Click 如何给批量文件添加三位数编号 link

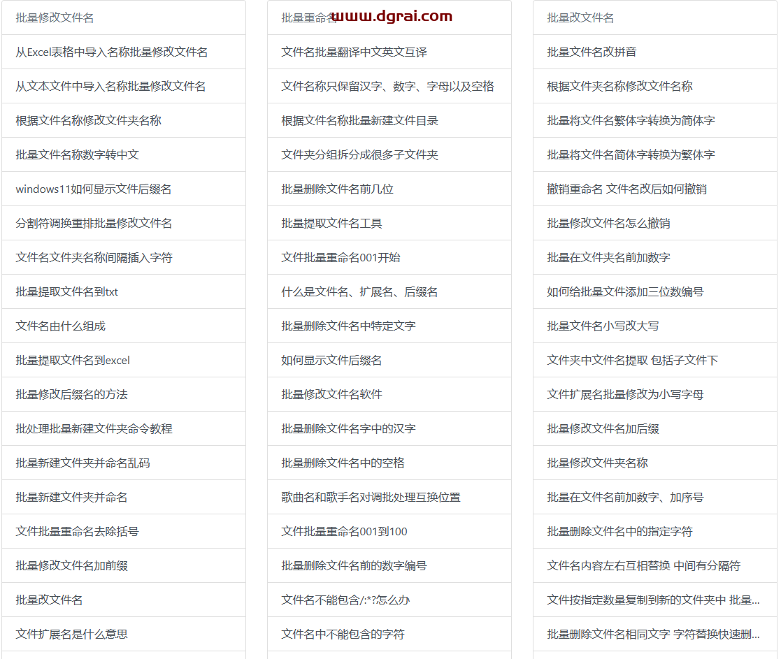(x=626, y=291)
